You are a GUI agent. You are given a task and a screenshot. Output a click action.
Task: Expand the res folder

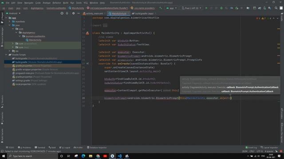(x=10, y=51)
